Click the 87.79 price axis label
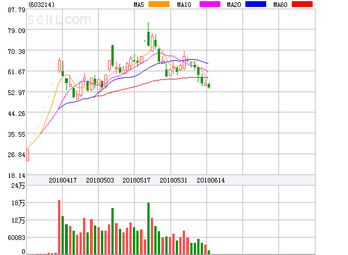The height and width of the screenshot is (255, 348). (17, 10)
